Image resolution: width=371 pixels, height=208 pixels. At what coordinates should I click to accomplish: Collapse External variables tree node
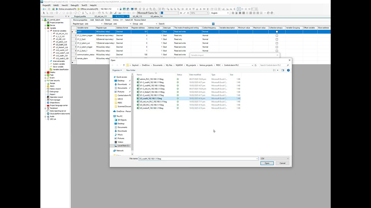pos(48,31)
